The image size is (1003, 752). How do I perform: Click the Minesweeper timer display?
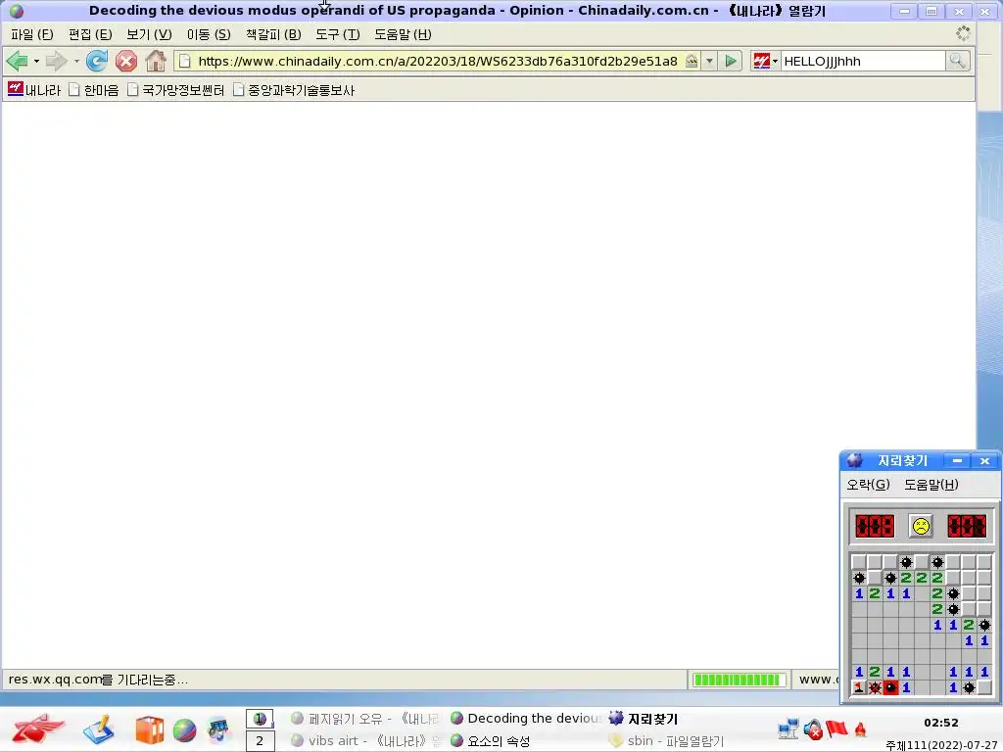point(967,526)
